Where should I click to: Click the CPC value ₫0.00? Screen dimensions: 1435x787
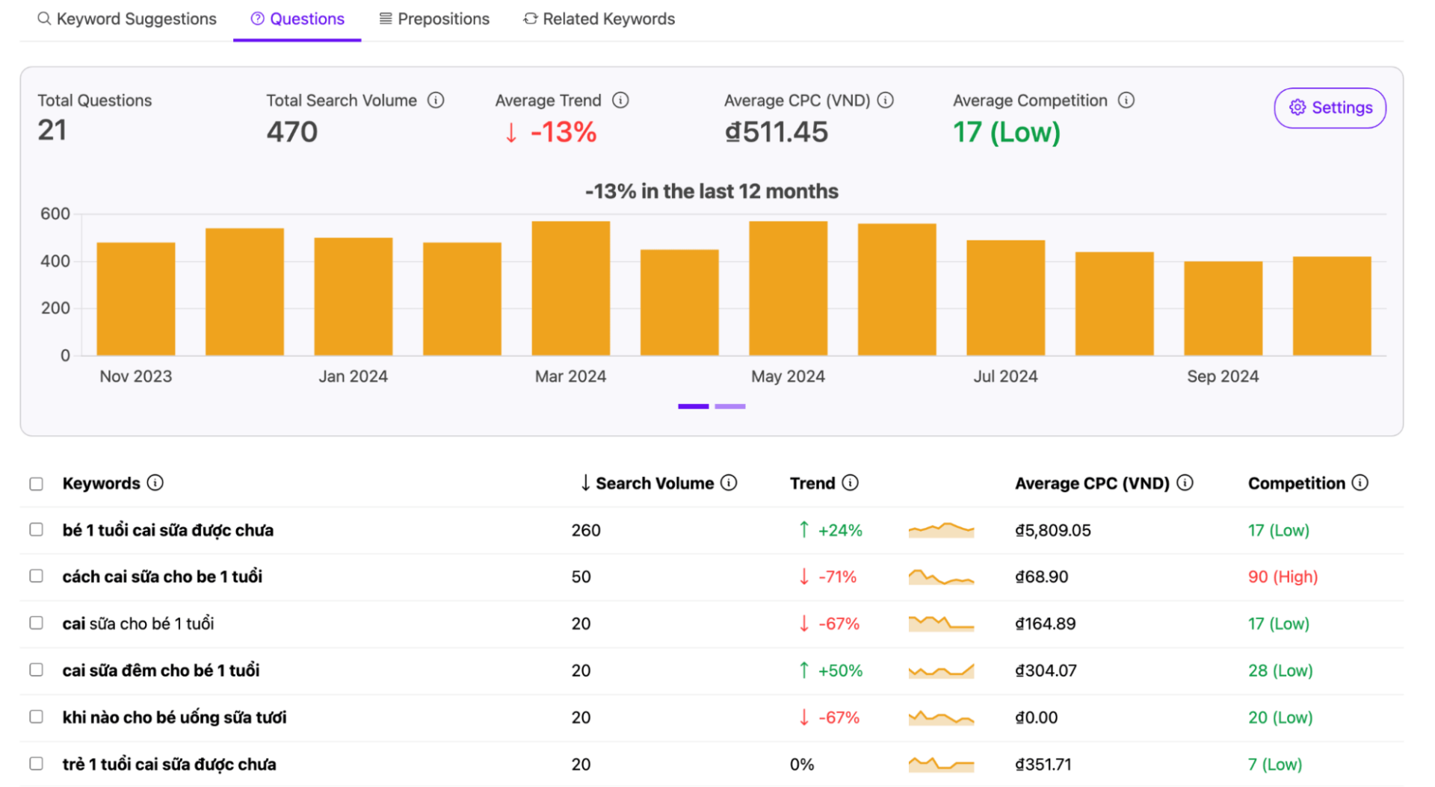[x=1036, y=718]
